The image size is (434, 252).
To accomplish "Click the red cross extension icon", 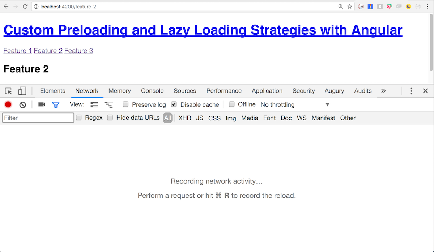I will 361,7.
